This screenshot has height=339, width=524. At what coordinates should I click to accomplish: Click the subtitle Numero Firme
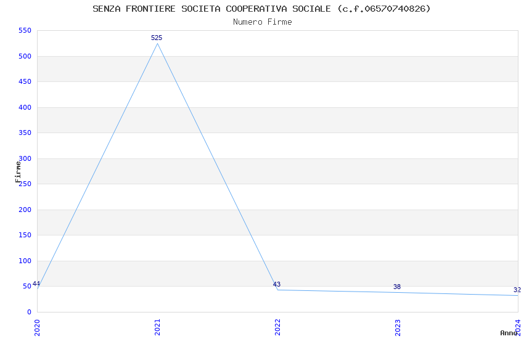tap(263, 22)
